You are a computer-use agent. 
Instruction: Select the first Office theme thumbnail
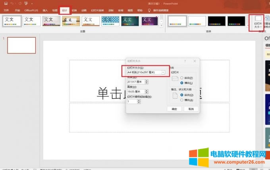12,21
